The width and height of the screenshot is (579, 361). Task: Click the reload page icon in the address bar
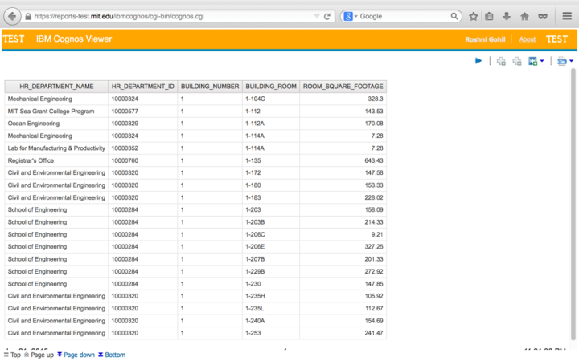pyautogui.click(x=327, y=16)
